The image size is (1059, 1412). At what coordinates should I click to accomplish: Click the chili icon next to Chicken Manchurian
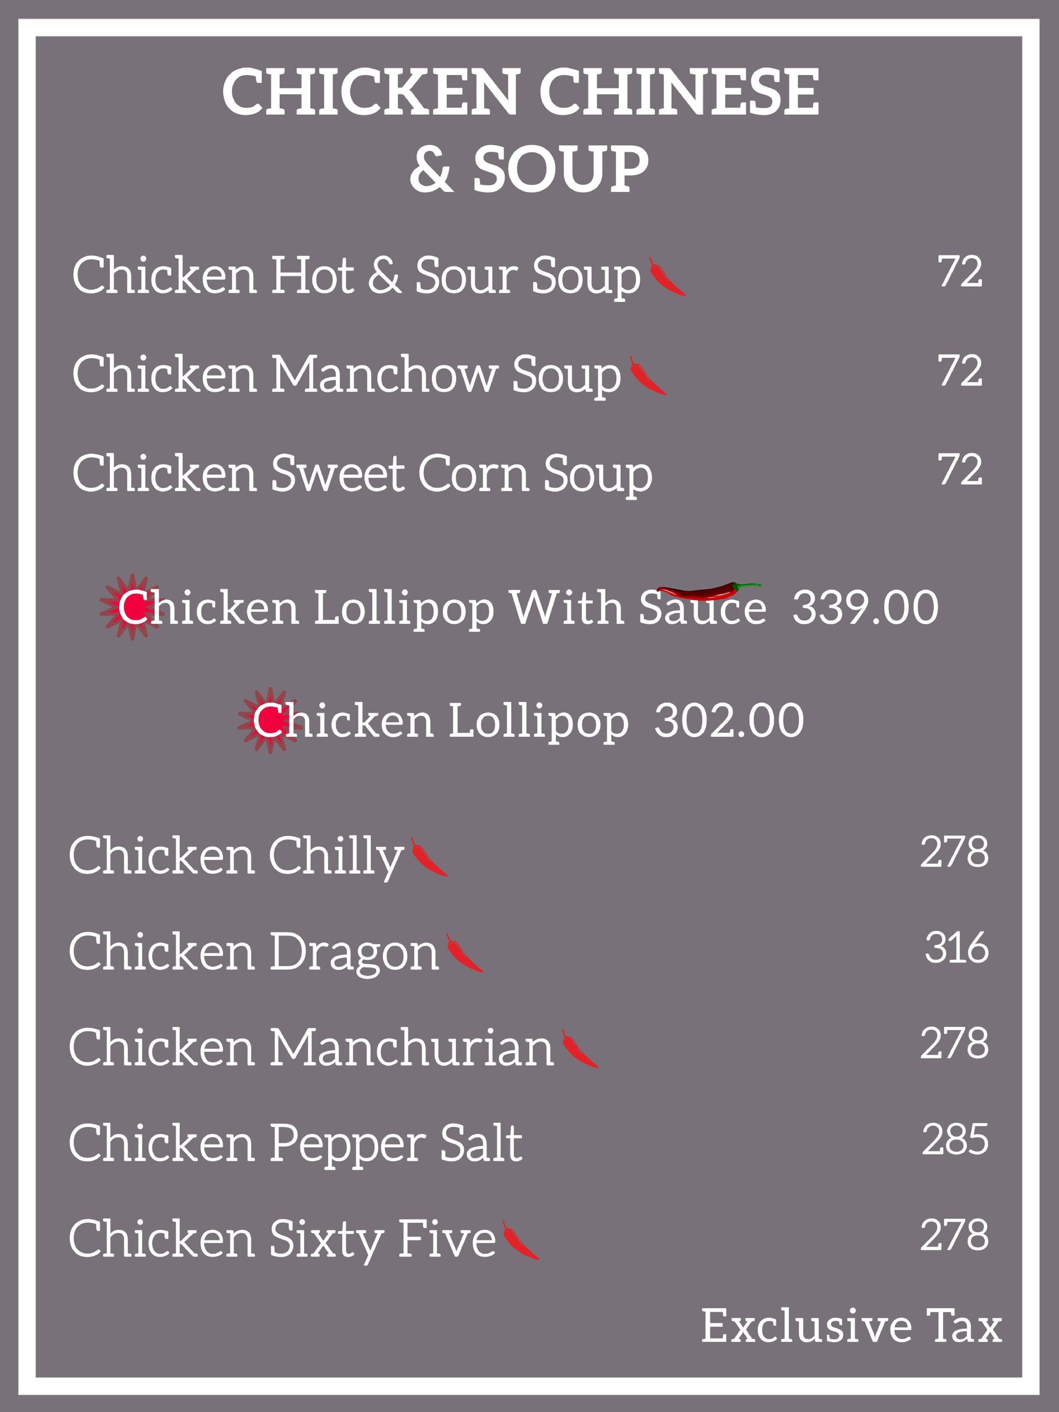coord(580,1049)
